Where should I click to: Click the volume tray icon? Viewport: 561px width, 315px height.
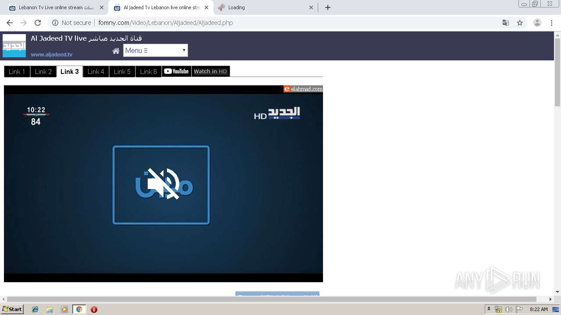coord(509,309)
